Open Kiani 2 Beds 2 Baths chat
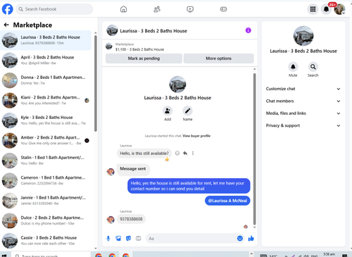Viewport: 352px width, 257px height. (46, 100)
